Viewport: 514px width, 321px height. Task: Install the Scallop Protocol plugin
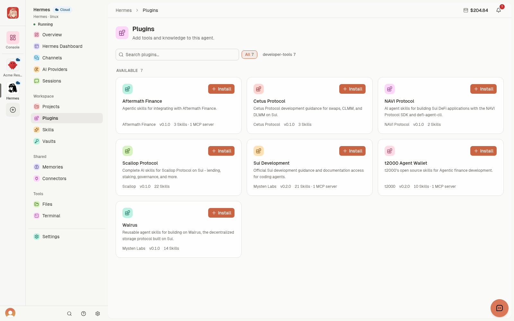221,151
